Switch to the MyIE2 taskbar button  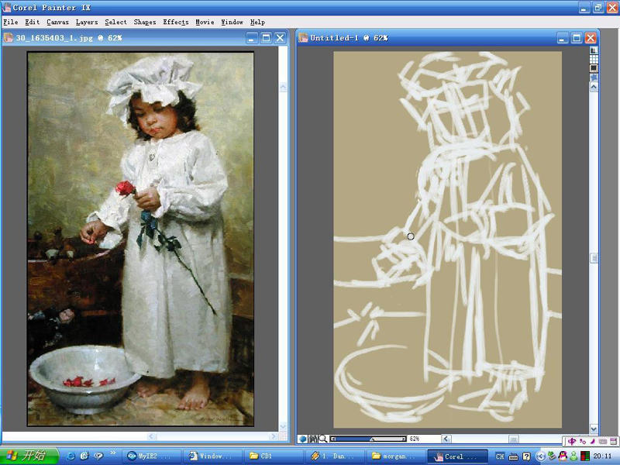(x=151, y=456)
